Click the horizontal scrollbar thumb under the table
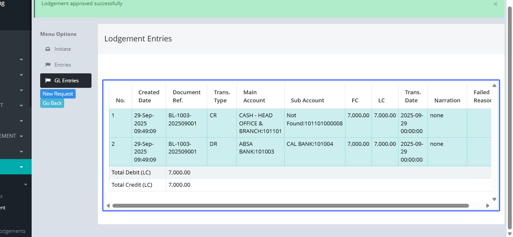This screenshot has height=237, width=513. click(x=291, y=205)
